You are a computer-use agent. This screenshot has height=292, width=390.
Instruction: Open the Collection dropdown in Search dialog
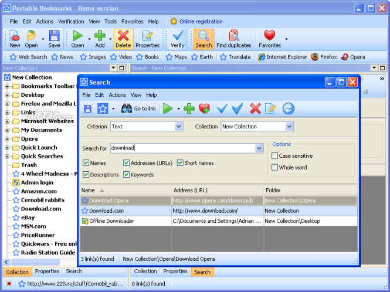pyautogui.click(x=289, y=126)
